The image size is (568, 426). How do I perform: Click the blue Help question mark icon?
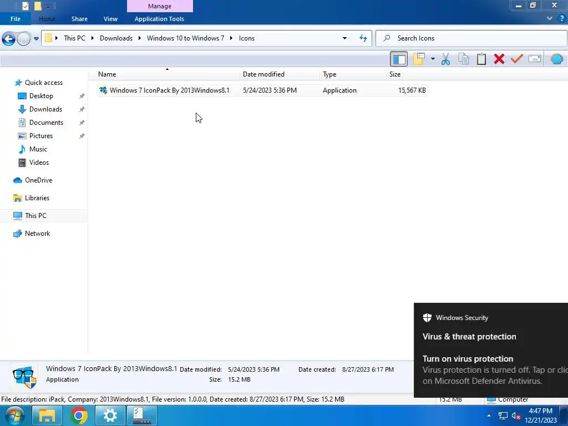[562, 18]
